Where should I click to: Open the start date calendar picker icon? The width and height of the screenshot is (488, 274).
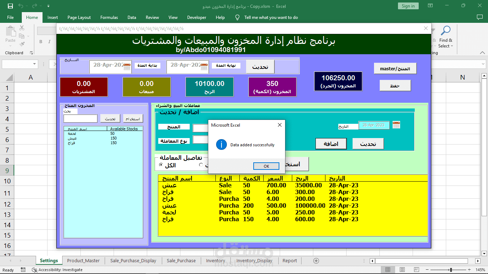click(127, 67)
